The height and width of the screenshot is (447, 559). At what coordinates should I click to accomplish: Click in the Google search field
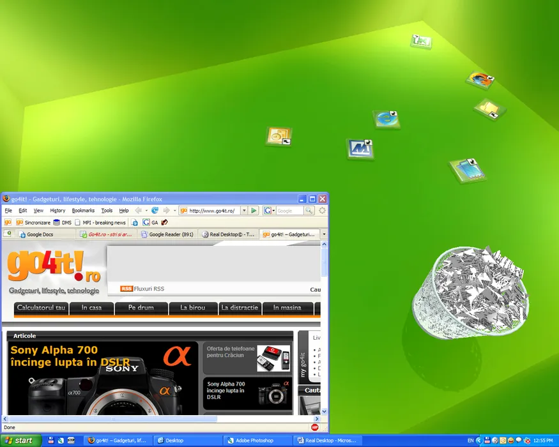289,210
